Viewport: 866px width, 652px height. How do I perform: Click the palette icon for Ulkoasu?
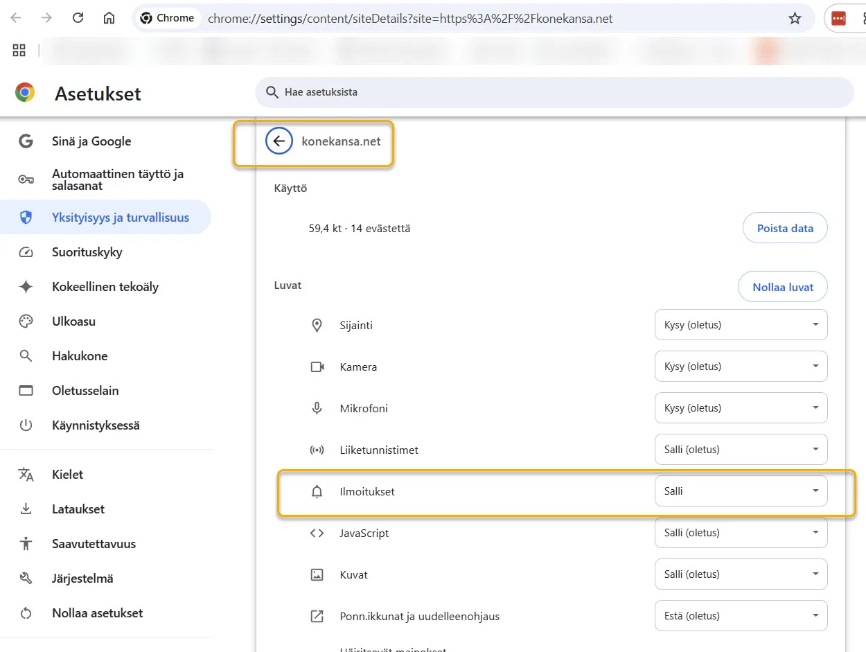[26, 321]
